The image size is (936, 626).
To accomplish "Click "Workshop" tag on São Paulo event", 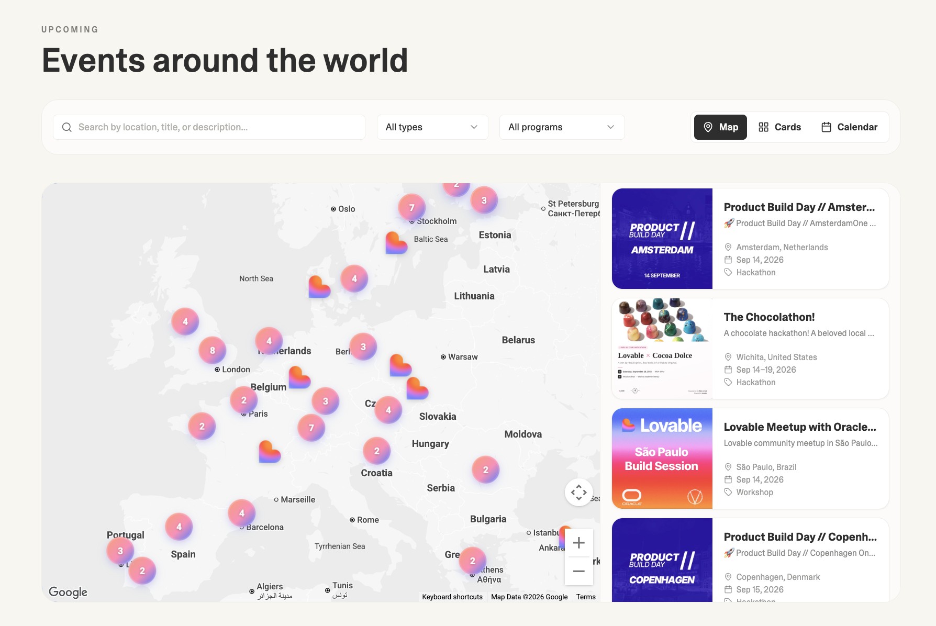I will tap(754, 492).
